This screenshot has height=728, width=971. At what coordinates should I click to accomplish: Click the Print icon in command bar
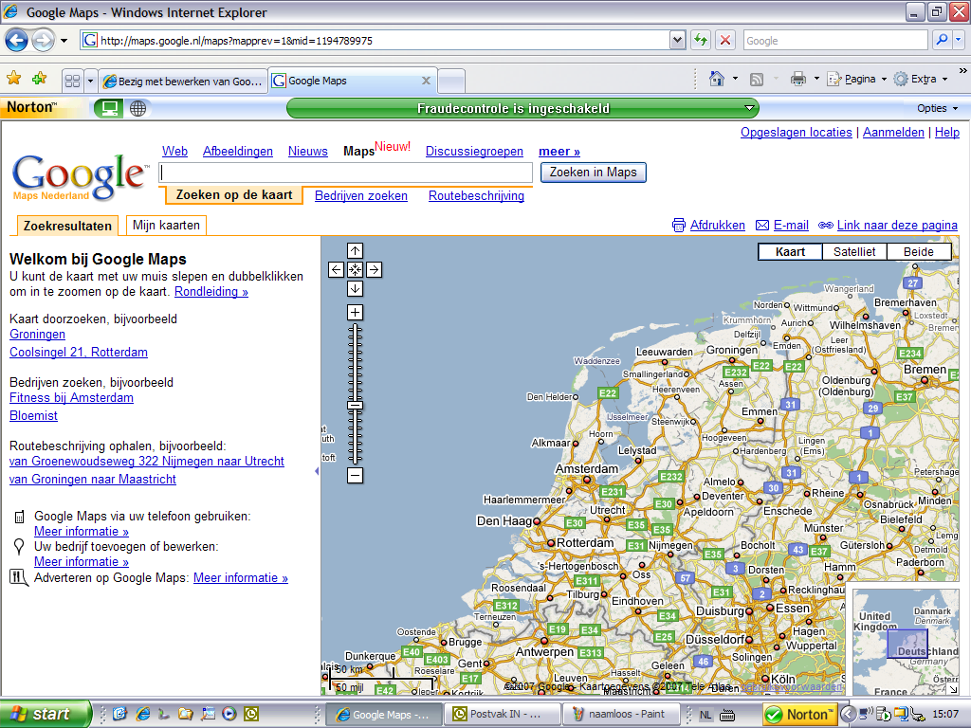(x=798, y=79)
